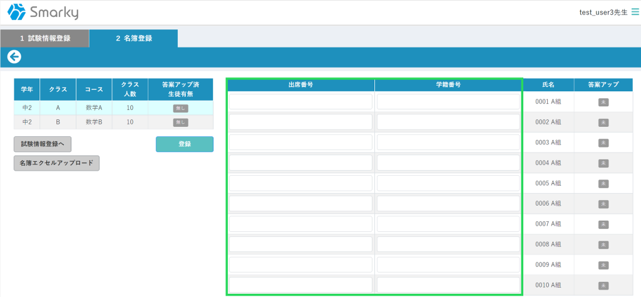Screen dimensions: 641x297
Task: Click the test_user3先生 username label
Action: coord(604,13)
